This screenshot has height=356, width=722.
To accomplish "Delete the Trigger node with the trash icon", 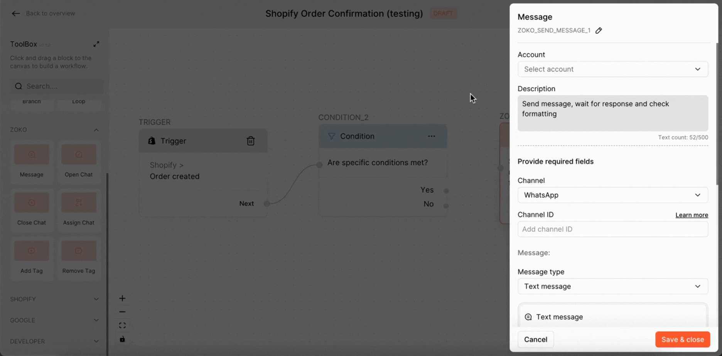I will click(251, 141).
